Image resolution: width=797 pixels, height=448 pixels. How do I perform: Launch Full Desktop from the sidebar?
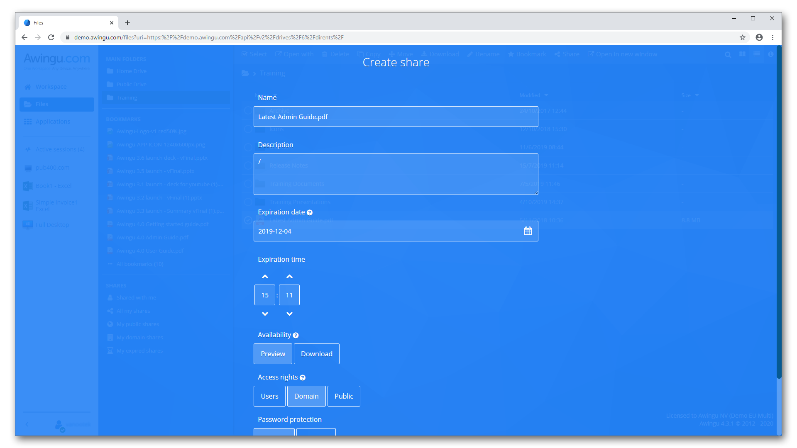coord(51,224)
